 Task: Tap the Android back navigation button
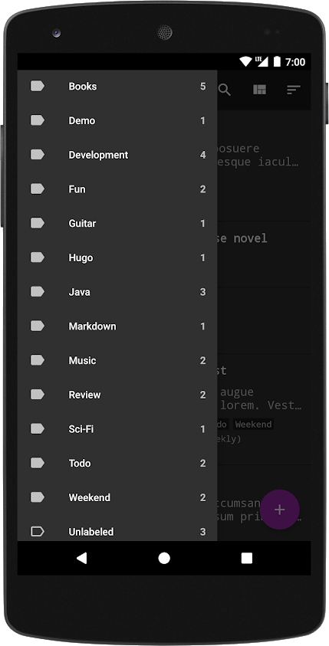(x=81, y=558)
